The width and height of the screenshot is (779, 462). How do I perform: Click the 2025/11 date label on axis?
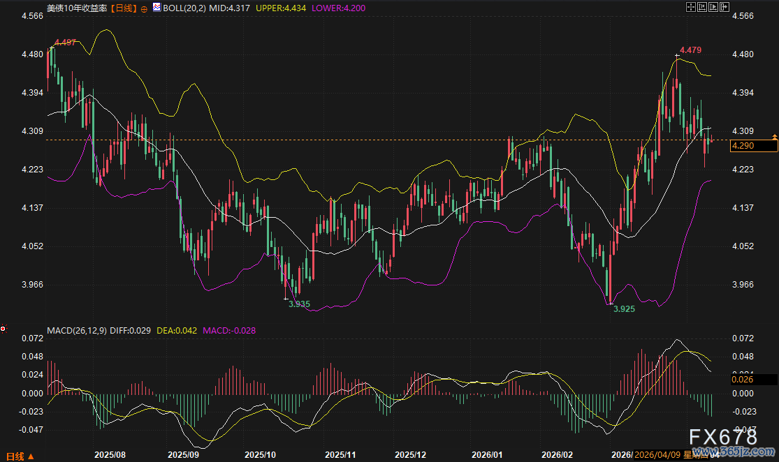coord(340,455)
